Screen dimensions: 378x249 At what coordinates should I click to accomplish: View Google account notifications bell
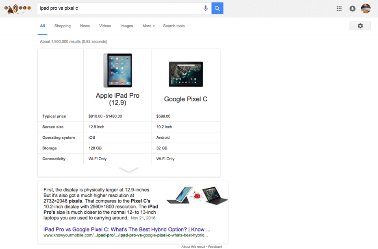(x=352, y=9)
